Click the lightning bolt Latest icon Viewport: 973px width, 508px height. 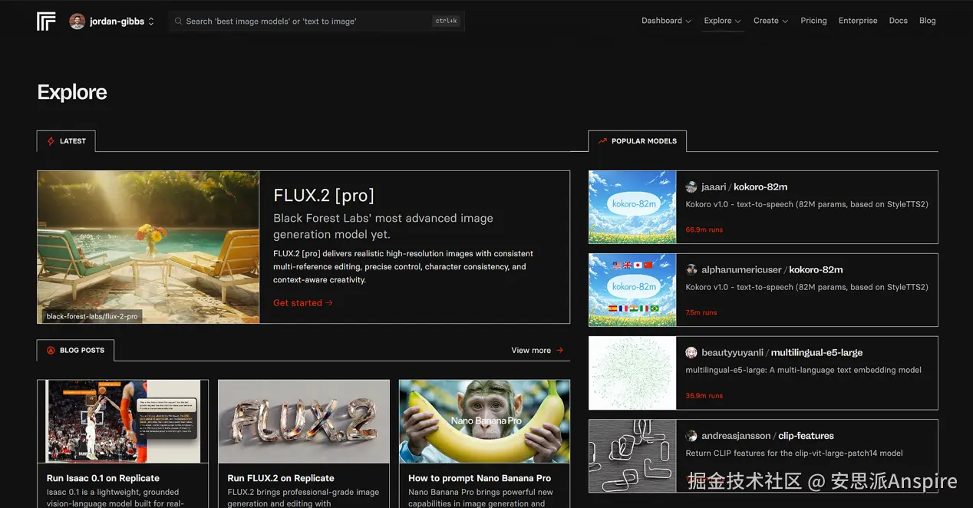click(x=51, y=141)
